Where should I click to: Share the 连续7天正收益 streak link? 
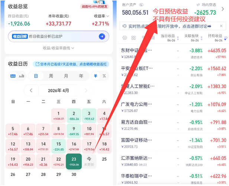pyautogui.click(x=71, y=64)
